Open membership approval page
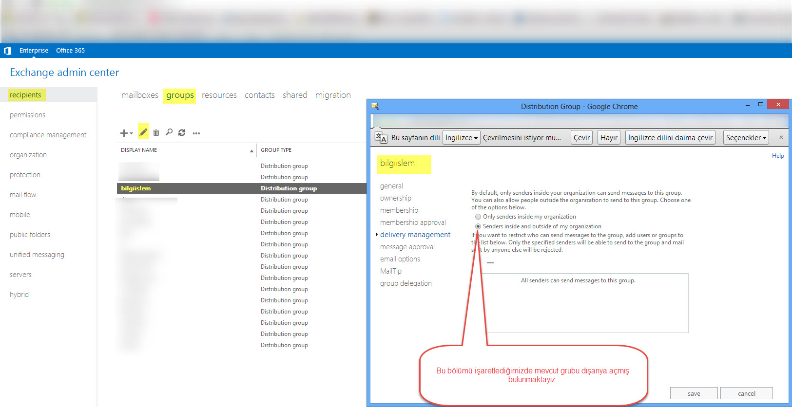The image size is (792, 407). click(413, 222)
